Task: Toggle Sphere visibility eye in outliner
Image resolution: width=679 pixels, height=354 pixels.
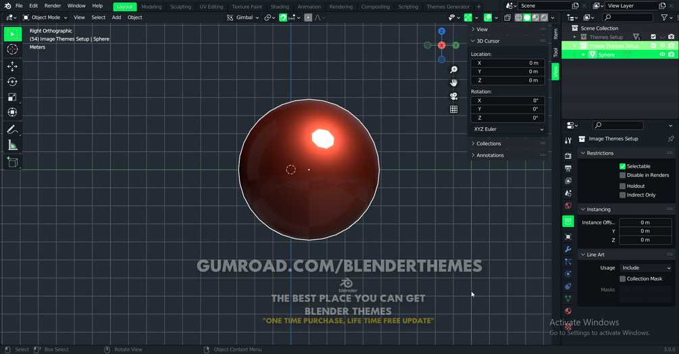Action: [662, 55]
